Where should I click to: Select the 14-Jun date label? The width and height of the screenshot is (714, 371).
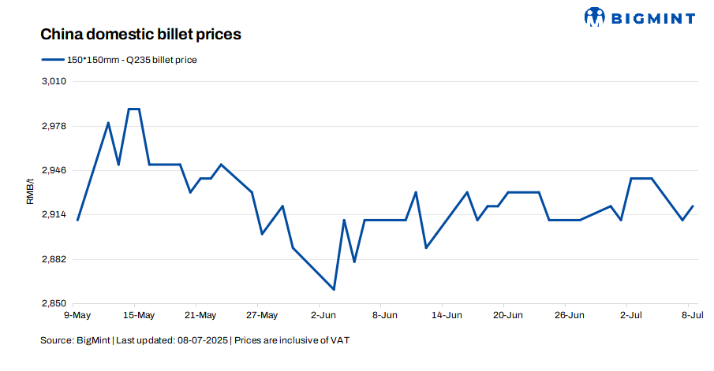(447, 315)
